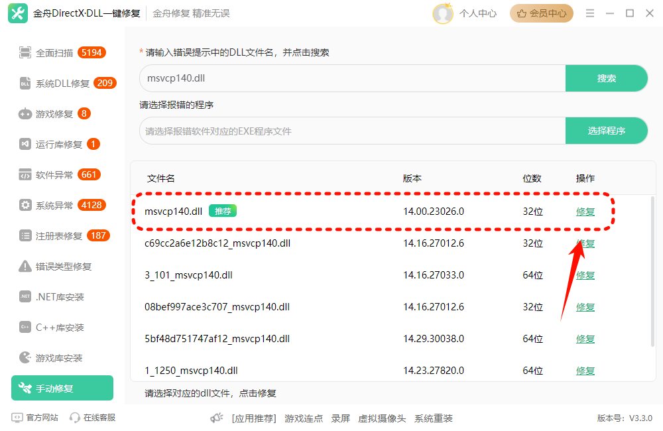Click the 官方网站 monitor icon
663x431 pixels.
17,418
